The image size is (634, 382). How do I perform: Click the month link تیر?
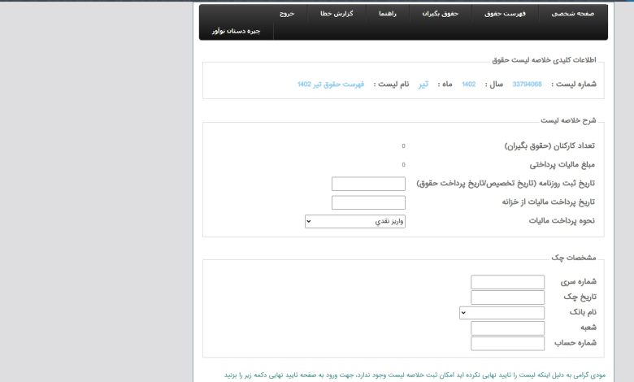click(423, 84)
